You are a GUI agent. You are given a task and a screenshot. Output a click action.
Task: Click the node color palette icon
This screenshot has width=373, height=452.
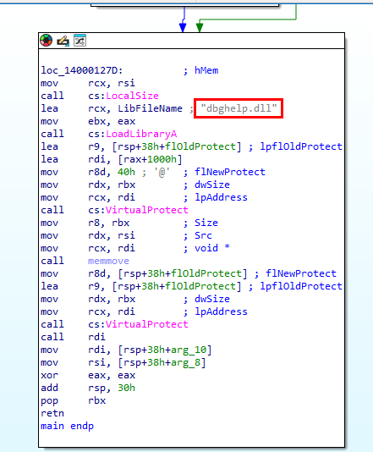click(x=46, y=41)
